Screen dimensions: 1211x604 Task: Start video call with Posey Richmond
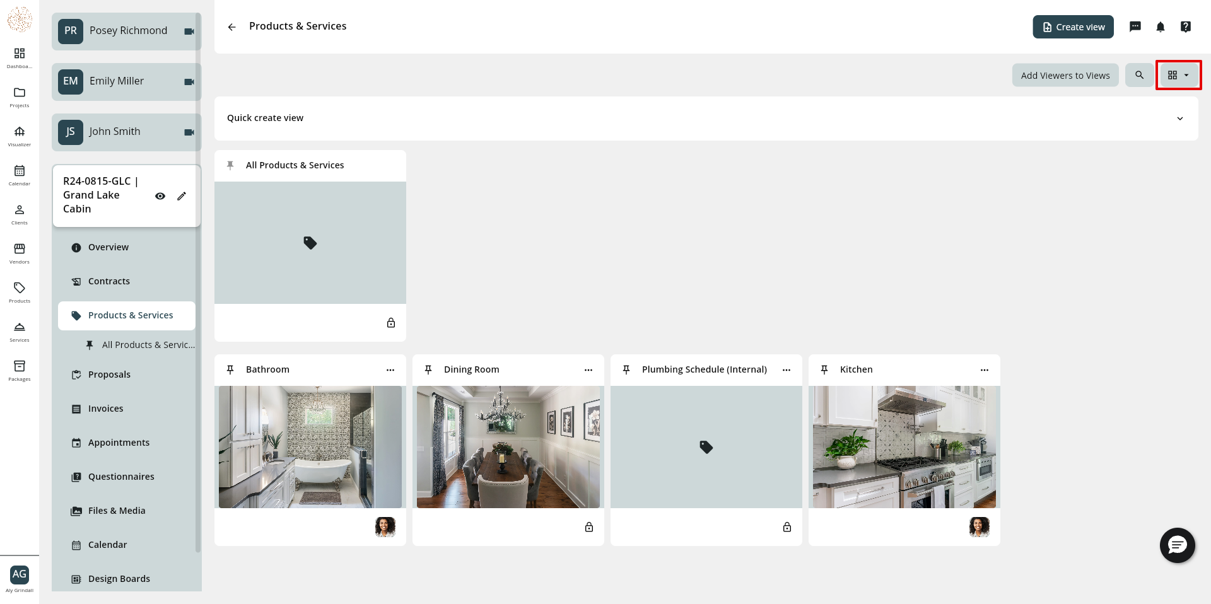tap(189, 32)
